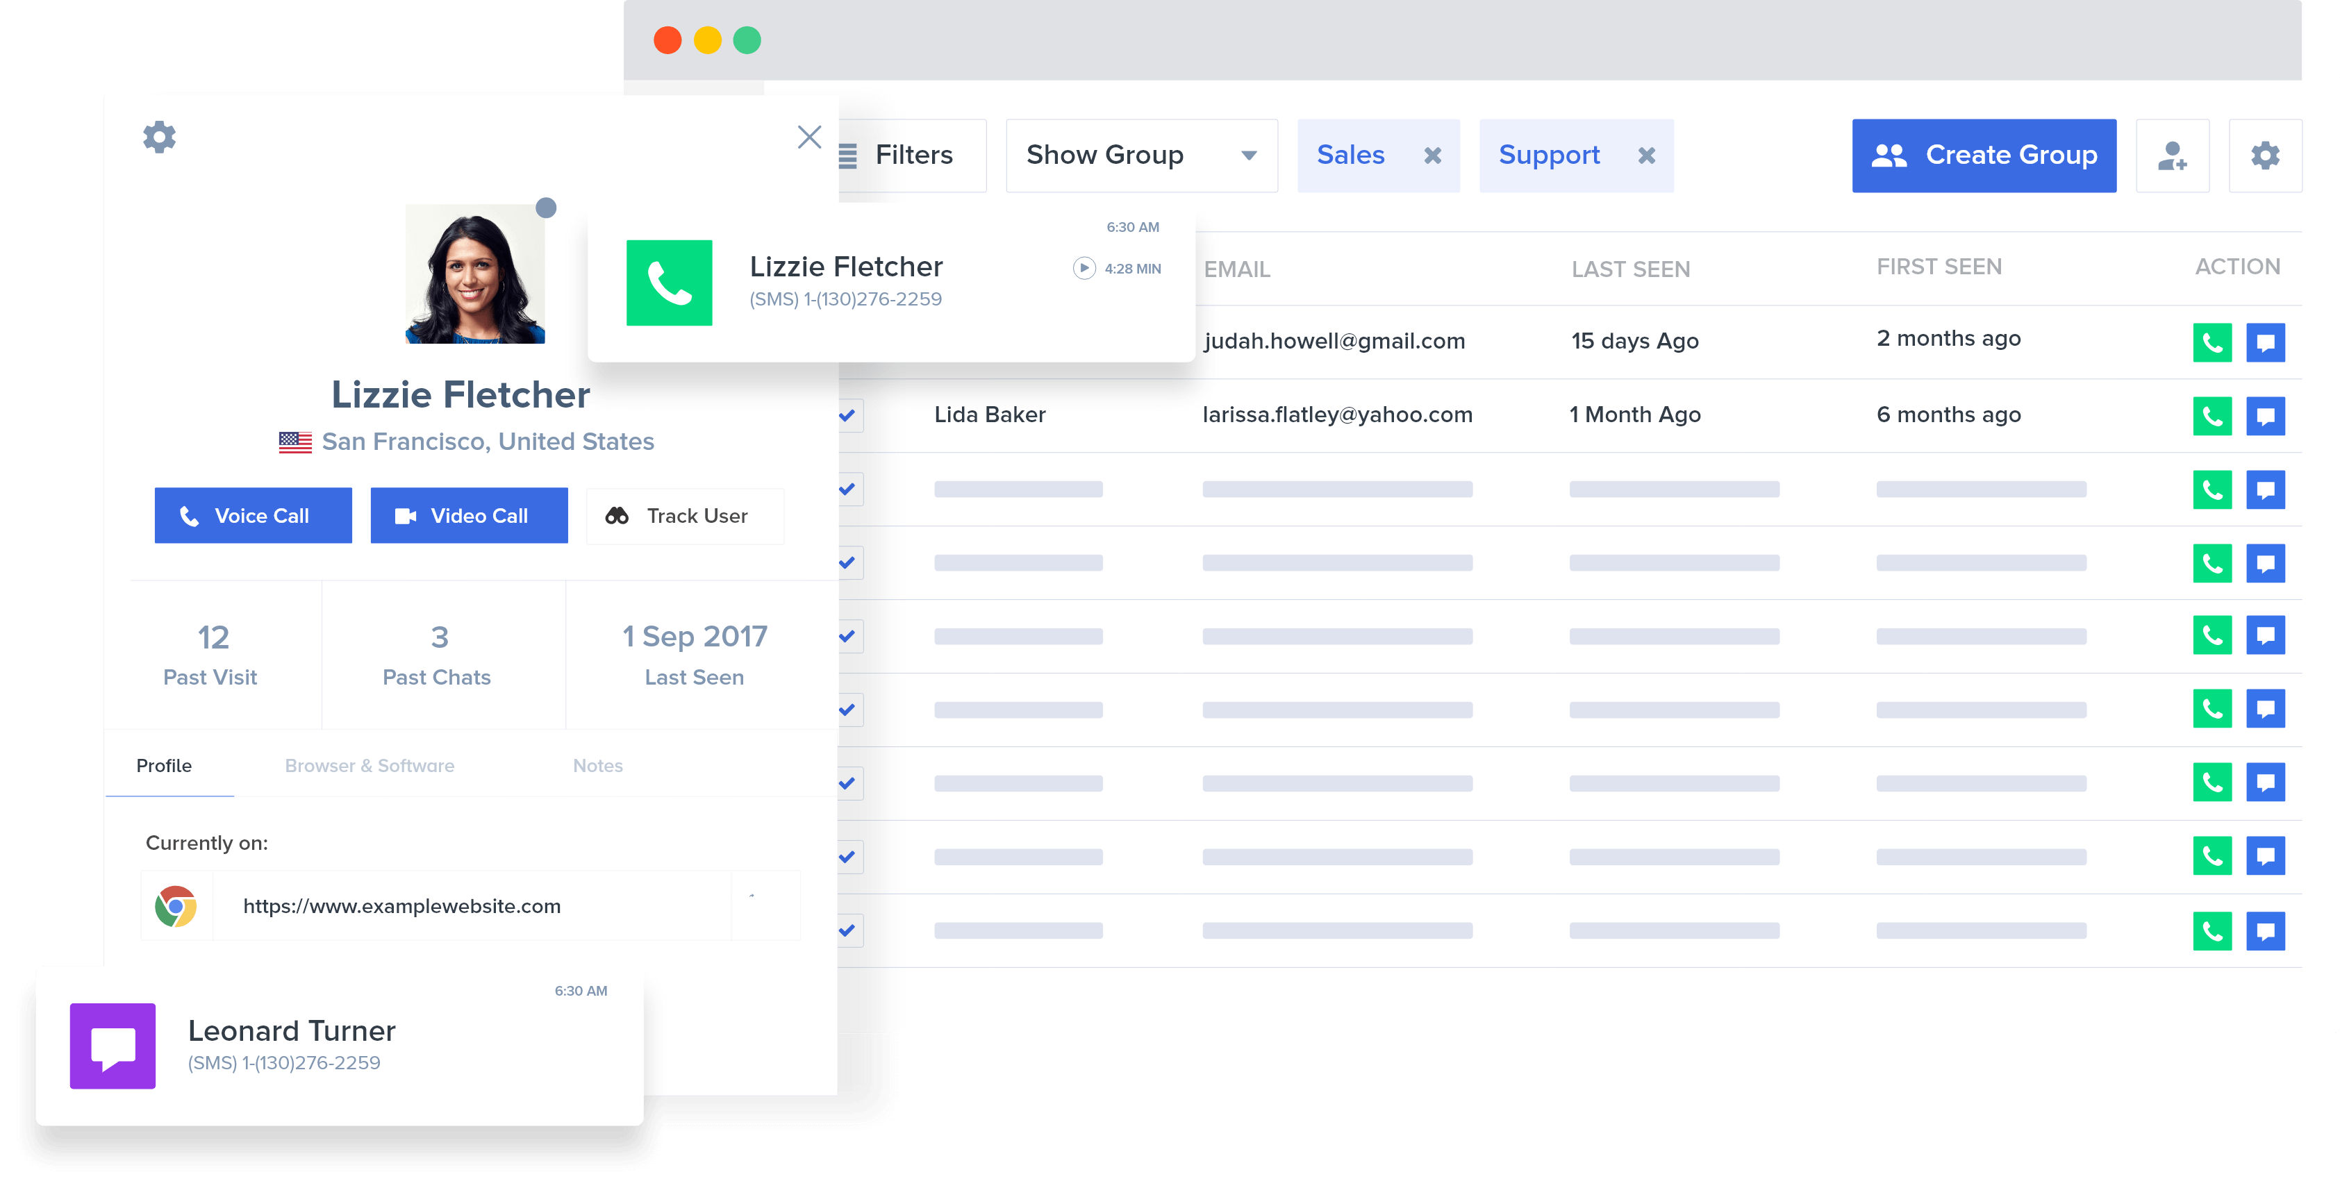The image size is (2340, 1188).
Task: Click the red window close dot
Action: coord(667,40)
